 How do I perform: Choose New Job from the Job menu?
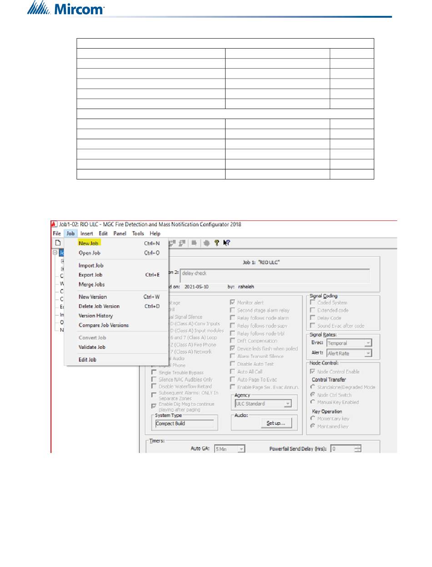point(117,244)
